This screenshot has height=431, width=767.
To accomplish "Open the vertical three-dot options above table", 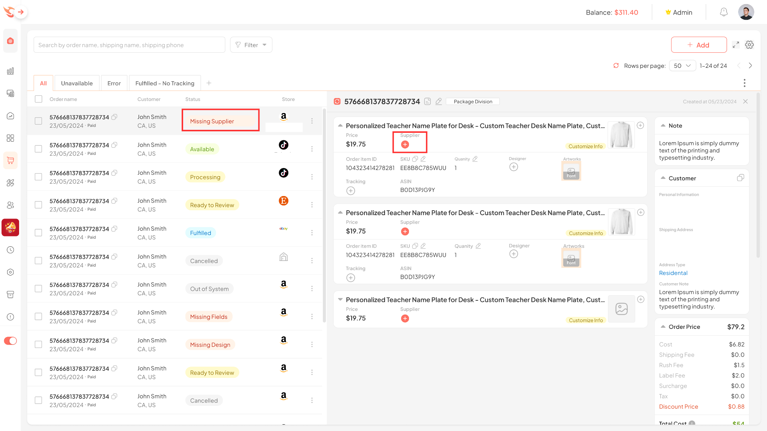I will click(745, 83).
